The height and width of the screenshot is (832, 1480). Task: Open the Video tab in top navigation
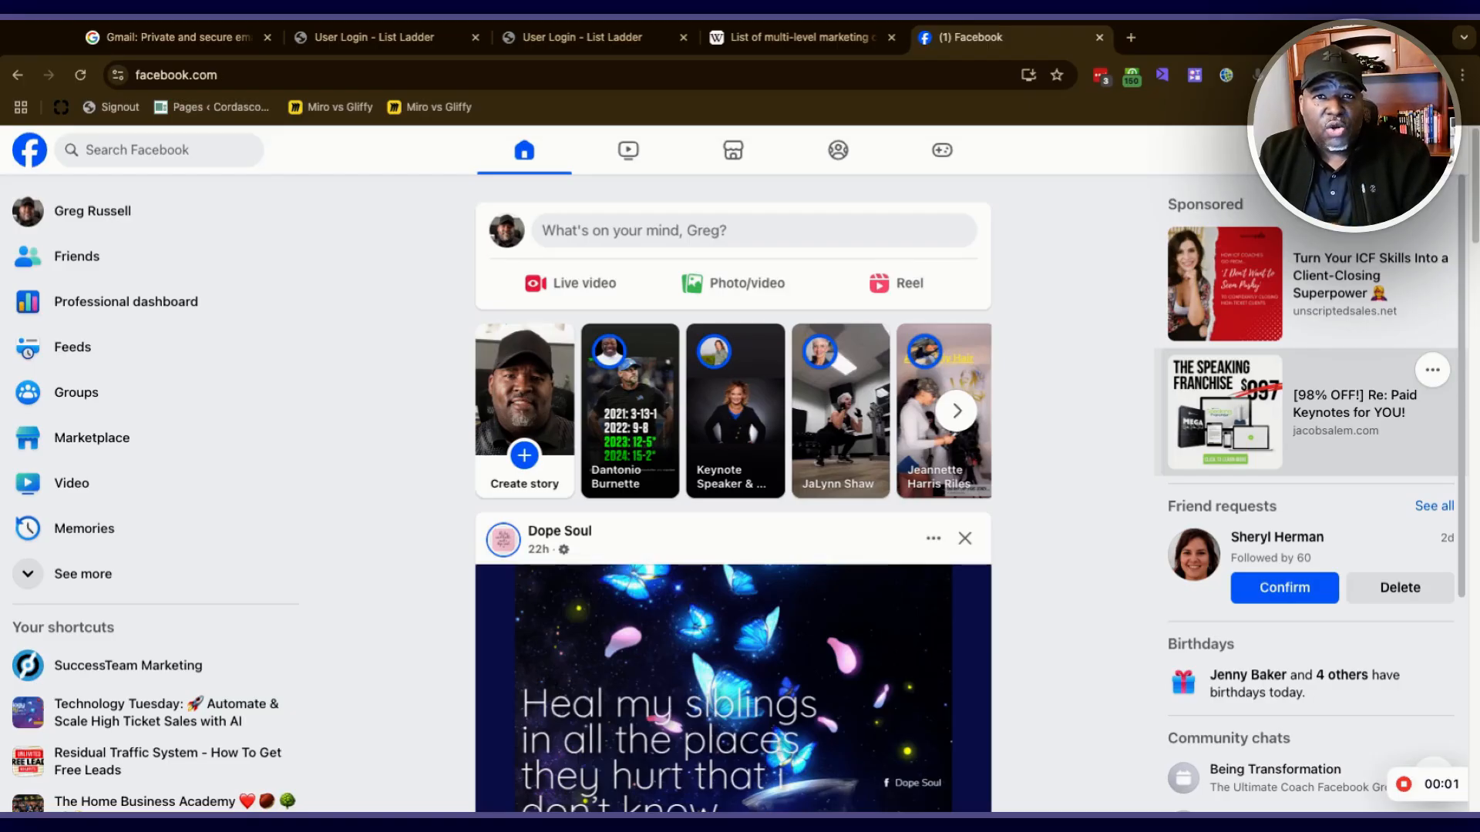(628, 150)
